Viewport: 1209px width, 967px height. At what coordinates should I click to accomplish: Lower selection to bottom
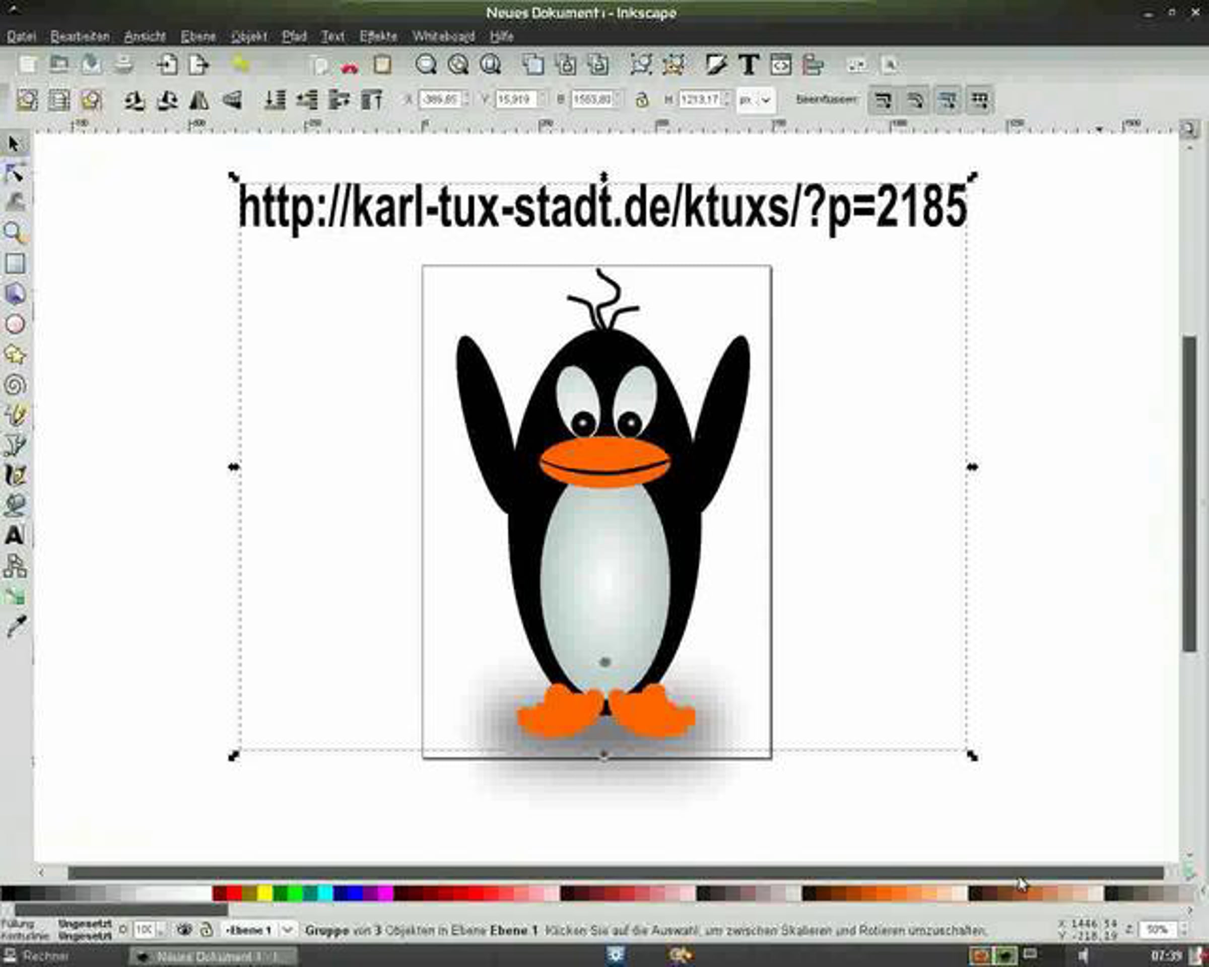point(275,100)
